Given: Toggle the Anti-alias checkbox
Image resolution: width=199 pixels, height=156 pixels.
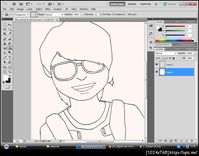Looking at the screenshot, I should click(101, 14).
